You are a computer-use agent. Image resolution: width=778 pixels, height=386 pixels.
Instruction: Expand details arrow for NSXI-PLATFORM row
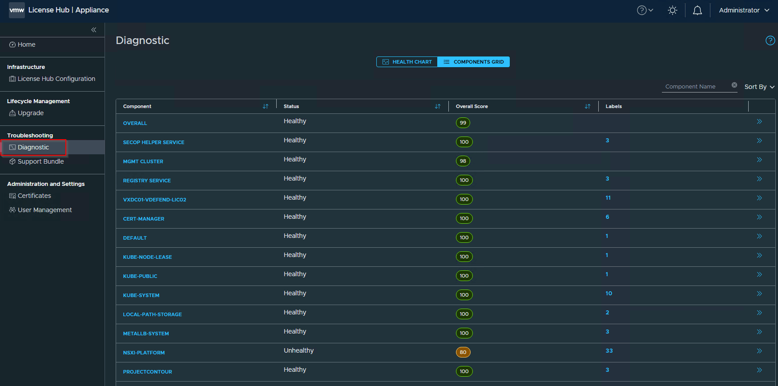click(x=759, y=351)
